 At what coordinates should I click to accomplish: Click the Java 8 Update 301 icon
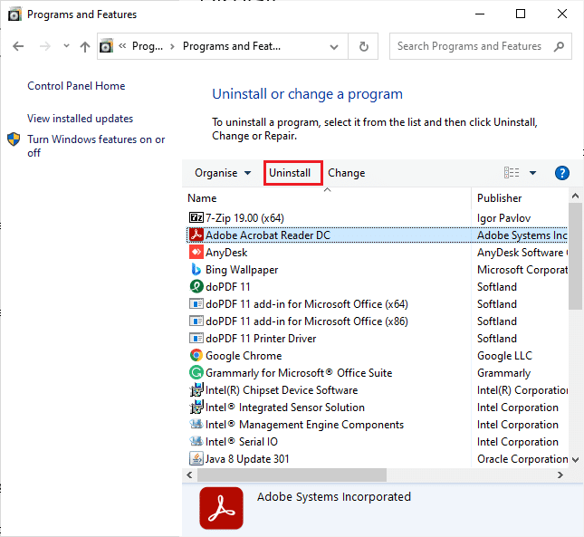196,459
